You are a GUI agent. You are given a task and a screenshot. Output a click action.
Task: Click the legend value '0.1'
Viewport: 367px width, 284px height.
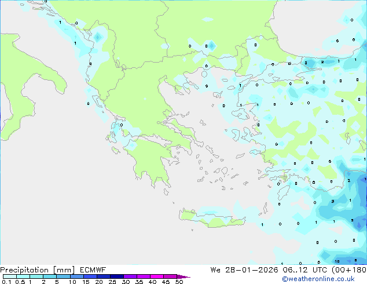[6, 282]
